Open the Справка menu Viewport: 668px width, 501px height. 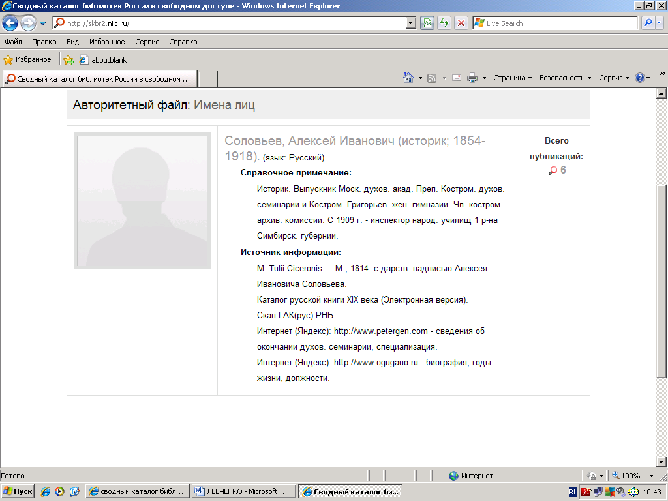point(183,42)
